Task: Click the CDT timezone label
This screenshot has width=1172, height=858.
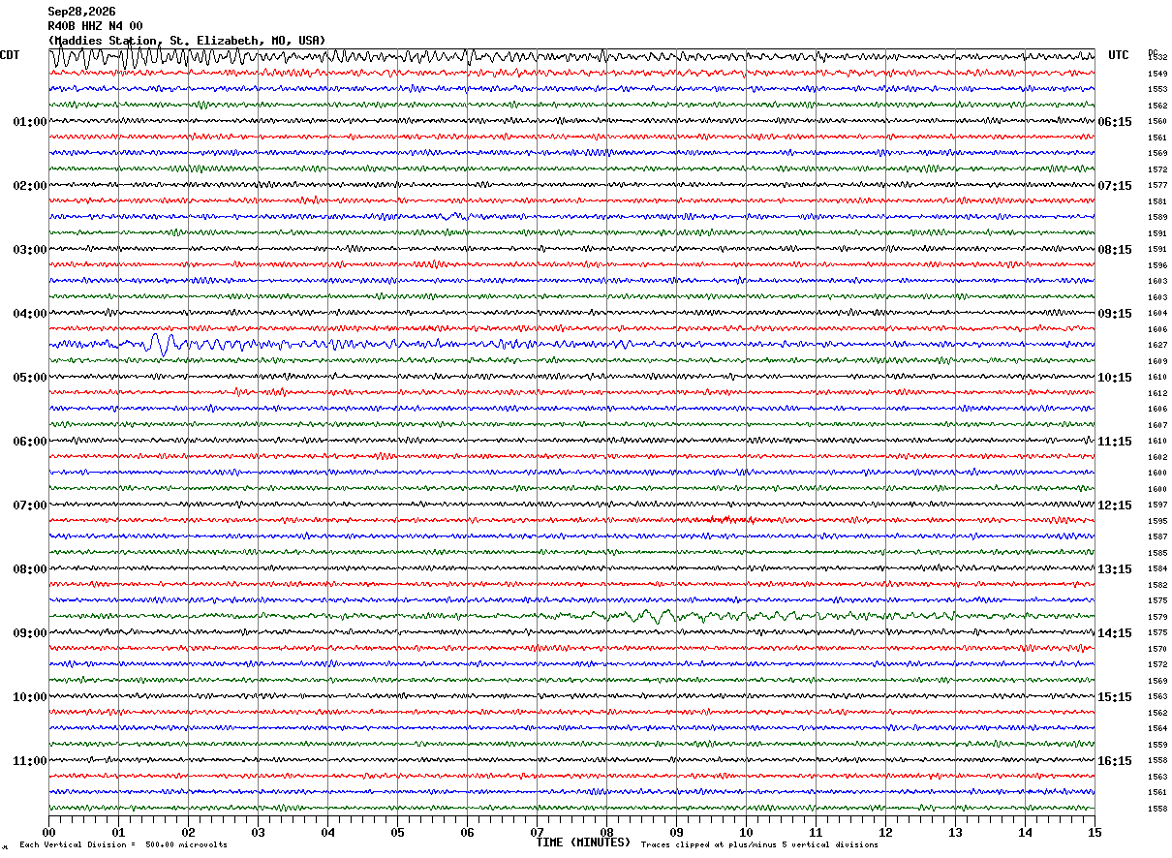Action: (10, 55)
